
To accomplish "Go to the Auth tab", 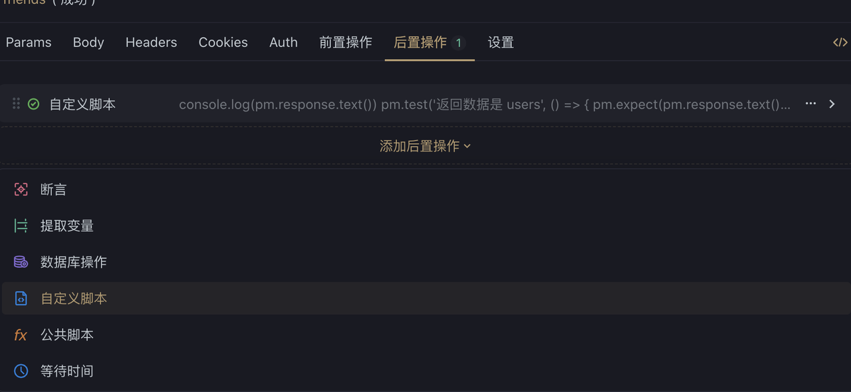I will click(283, 43).
